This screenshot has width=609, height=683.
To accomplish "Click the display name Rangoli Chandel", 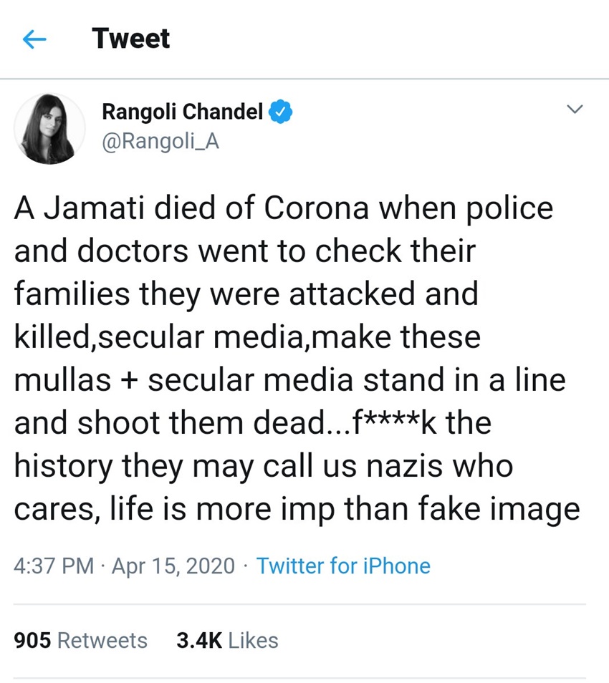I will (x=182, y=112).
